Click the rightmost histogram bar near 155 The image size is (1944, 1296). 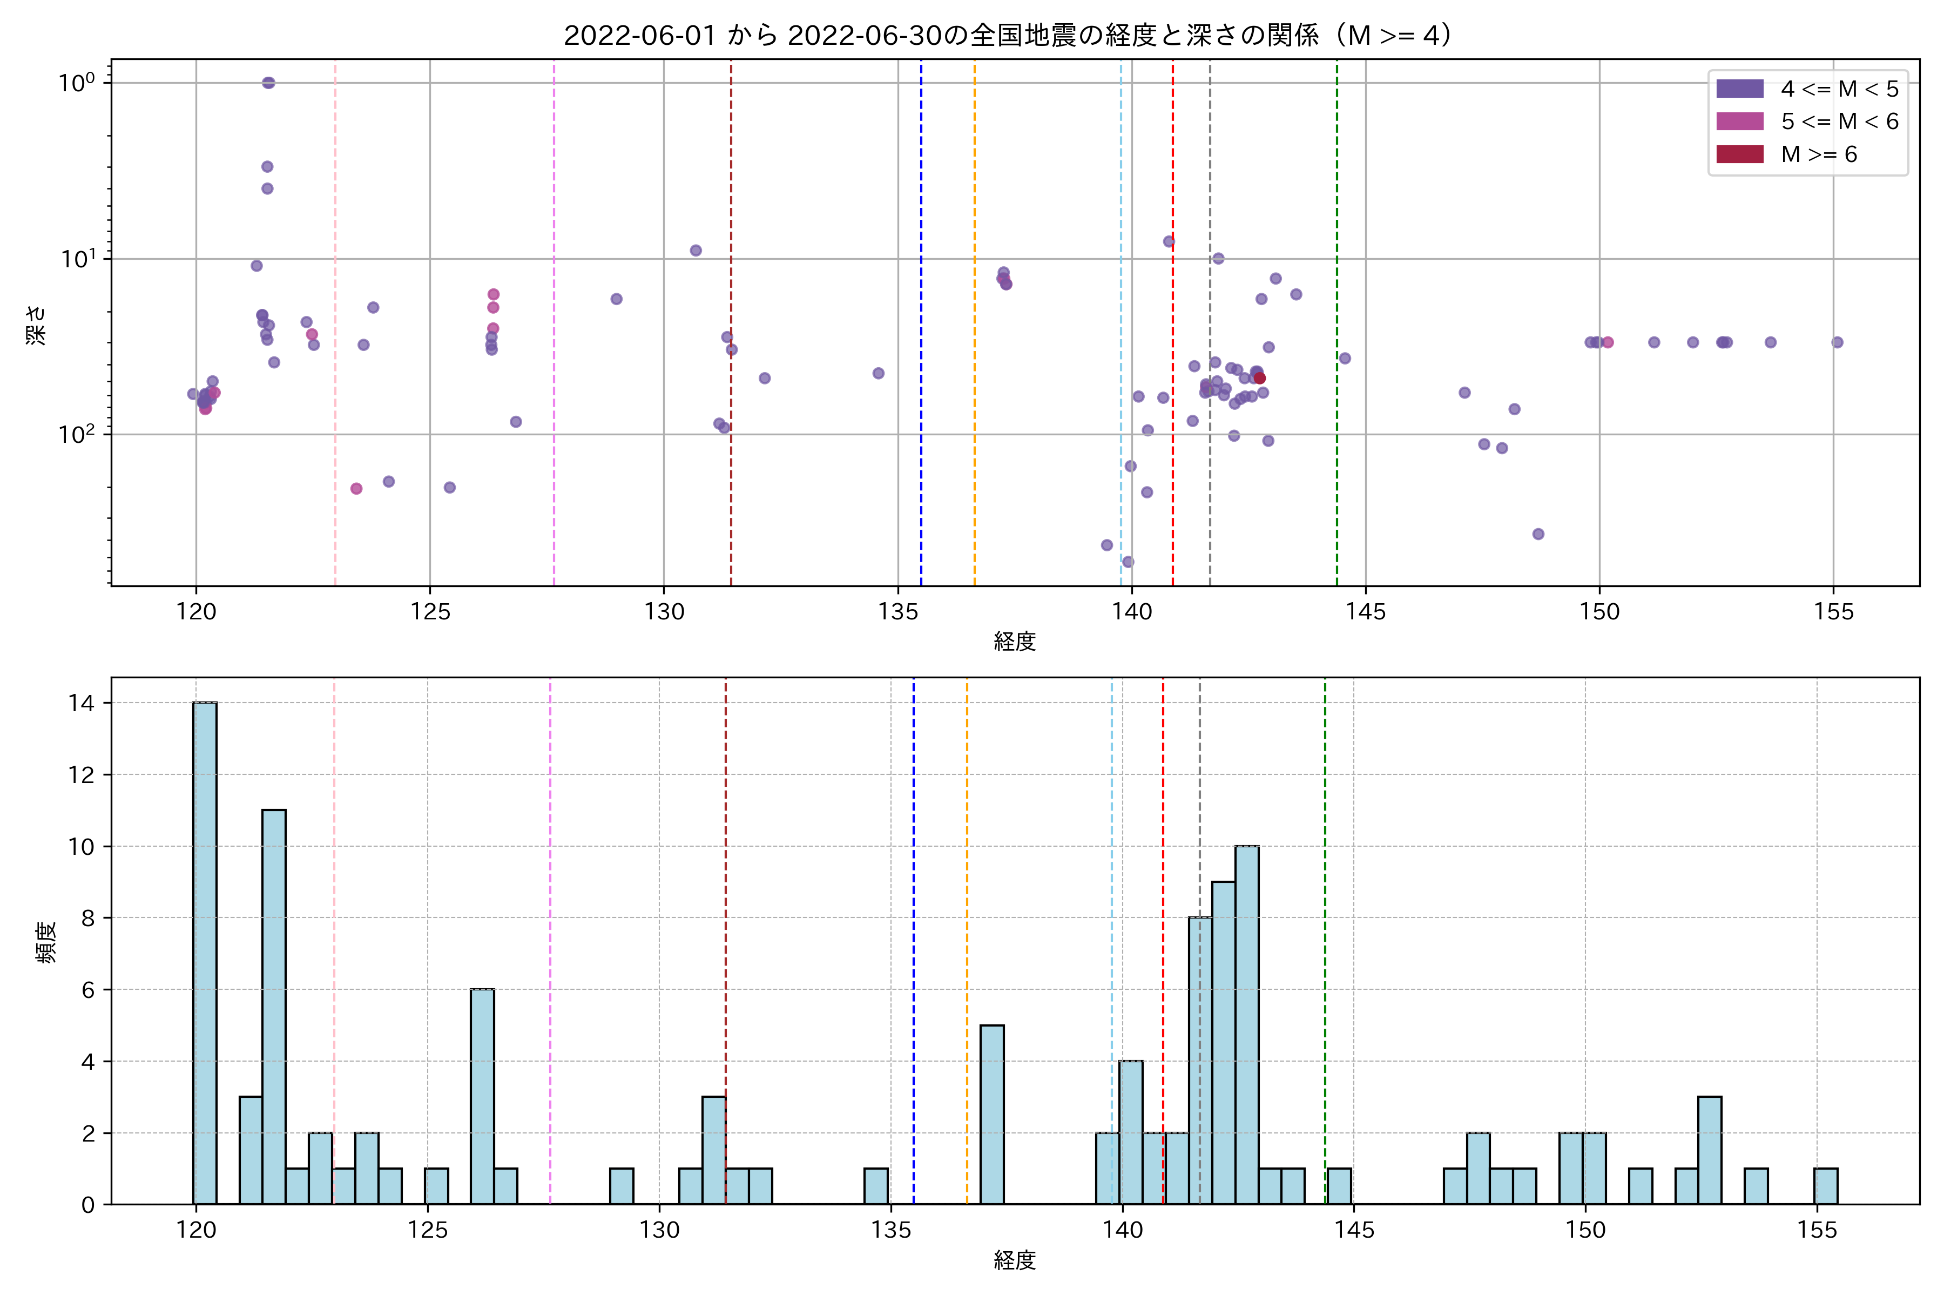pyautogui.click(x=1826, y=1186)
